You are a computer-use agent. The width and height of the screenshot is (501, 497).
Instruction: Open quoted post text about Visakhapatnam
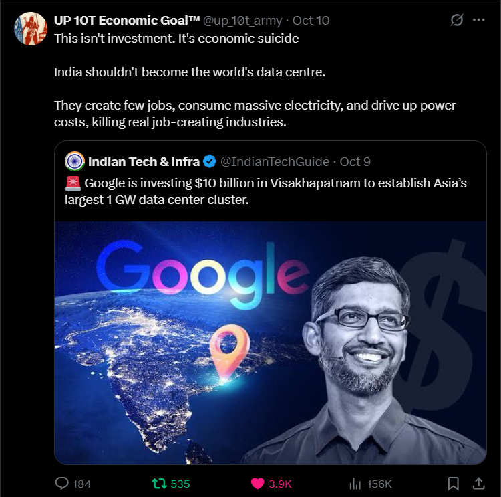click(266, 191)
